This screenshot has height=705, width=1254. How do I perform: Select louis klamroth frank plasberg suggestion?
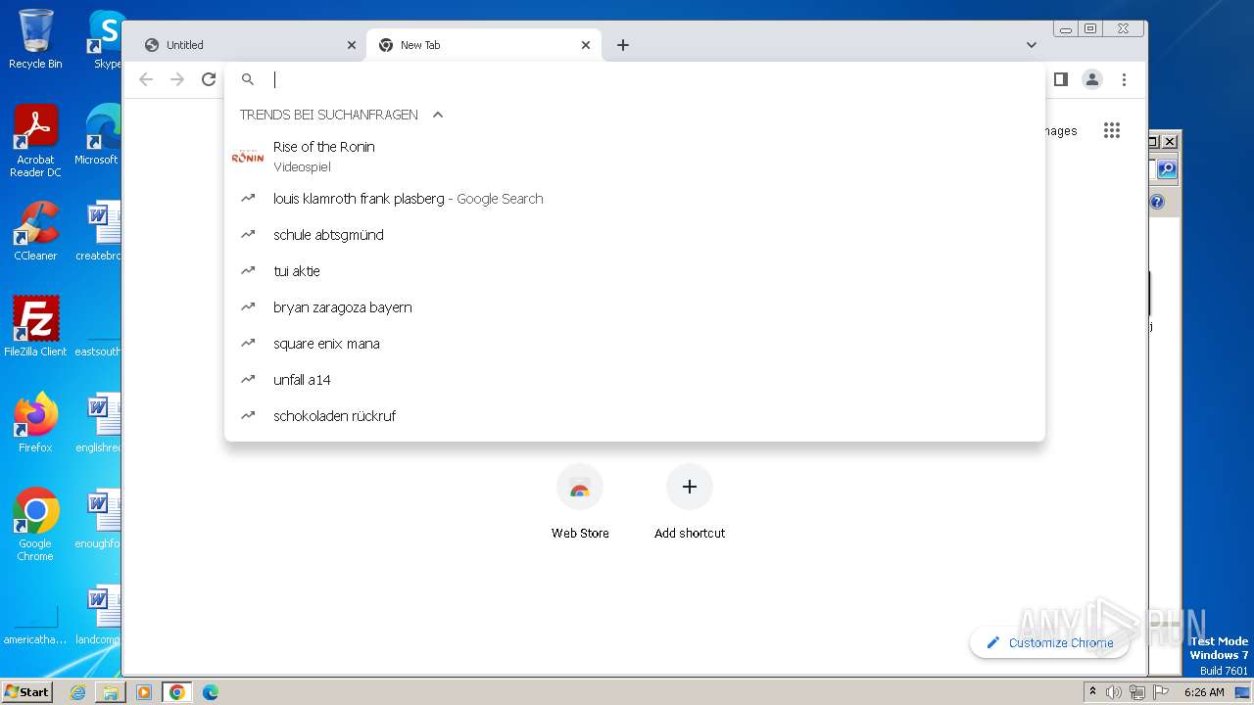point(635,199)
